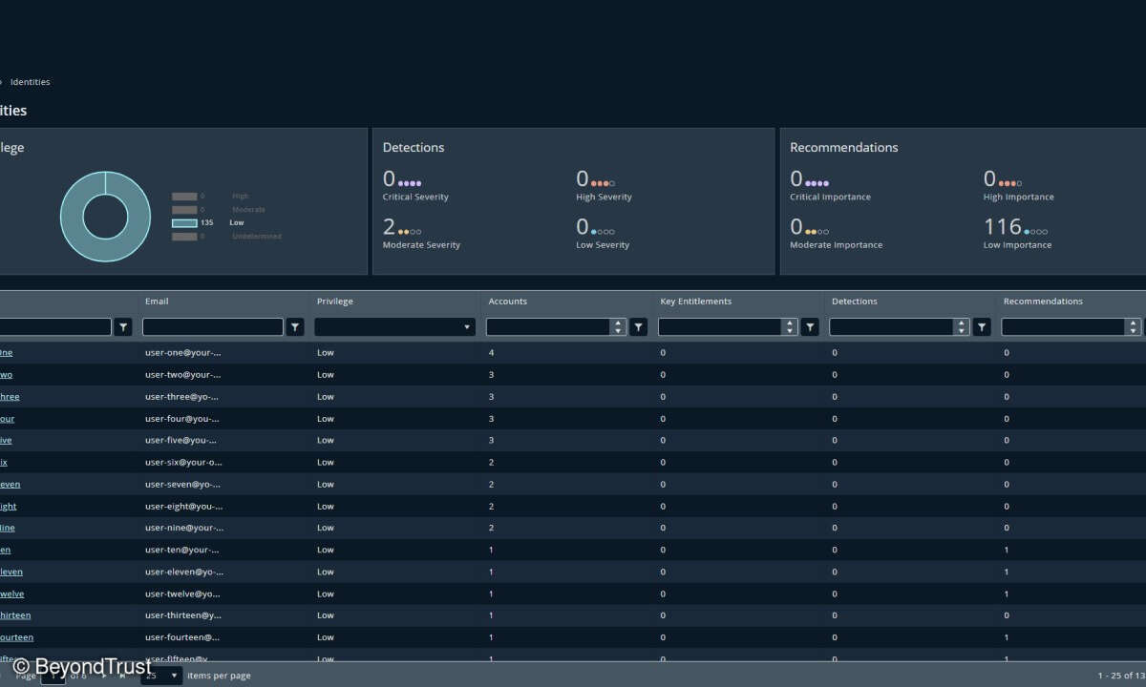Open the user Twelve name link
This screenshot has width=1146, height=687.
(x=11, y=593)
